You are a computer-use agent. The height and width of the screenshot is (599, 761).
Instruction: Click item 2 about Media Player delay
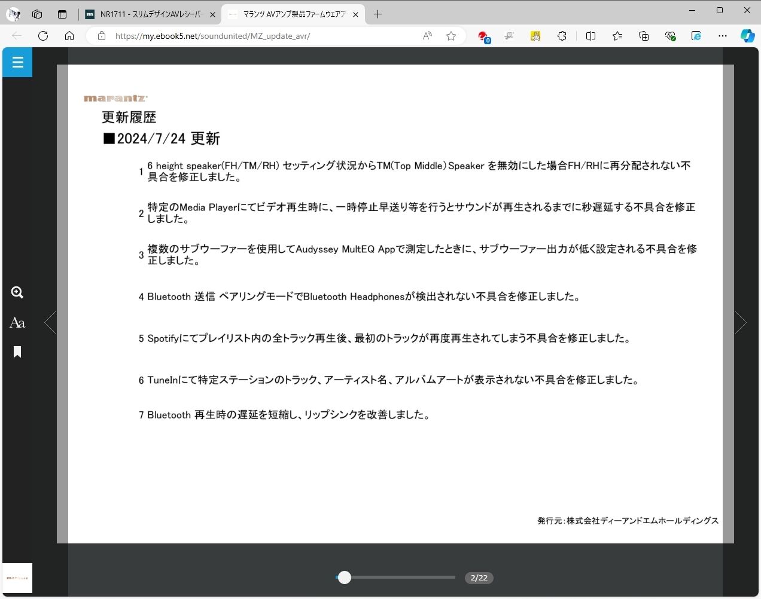tap(417, 213)
